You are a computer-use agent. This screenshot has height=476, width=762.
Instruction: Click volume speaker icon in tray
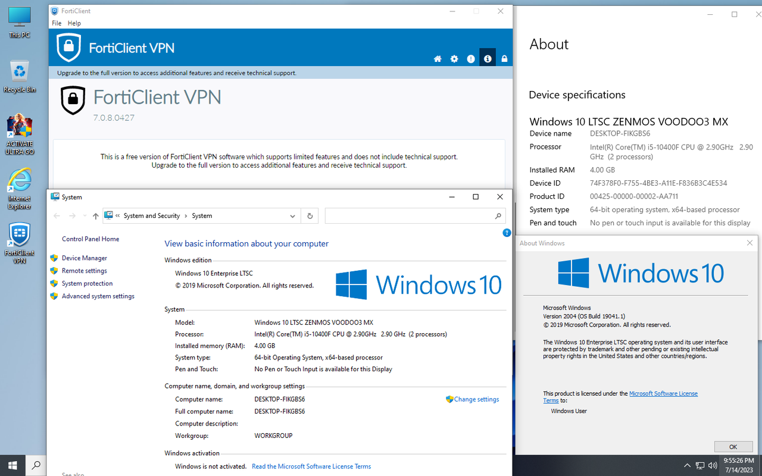pos(713,465)
